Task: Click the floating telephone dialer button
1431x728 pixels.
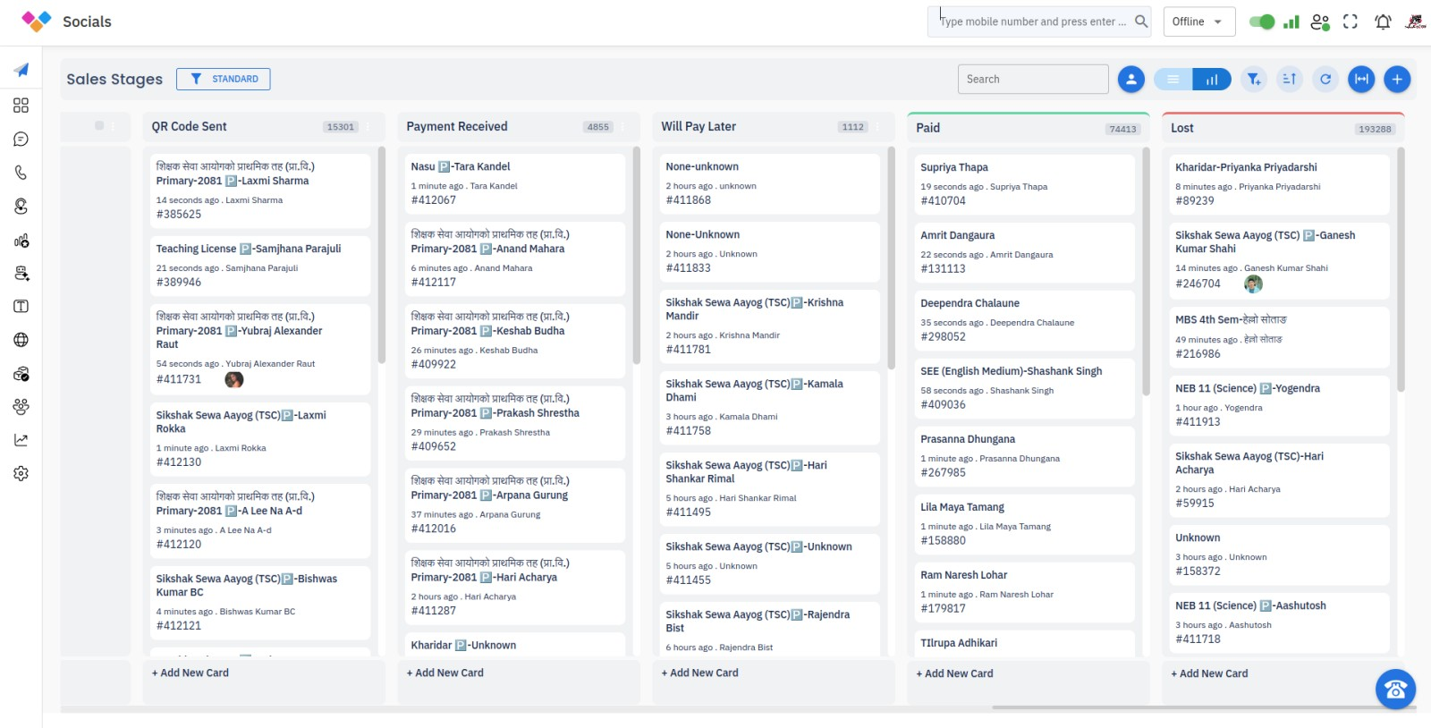Action: (x=1395, y=690)
